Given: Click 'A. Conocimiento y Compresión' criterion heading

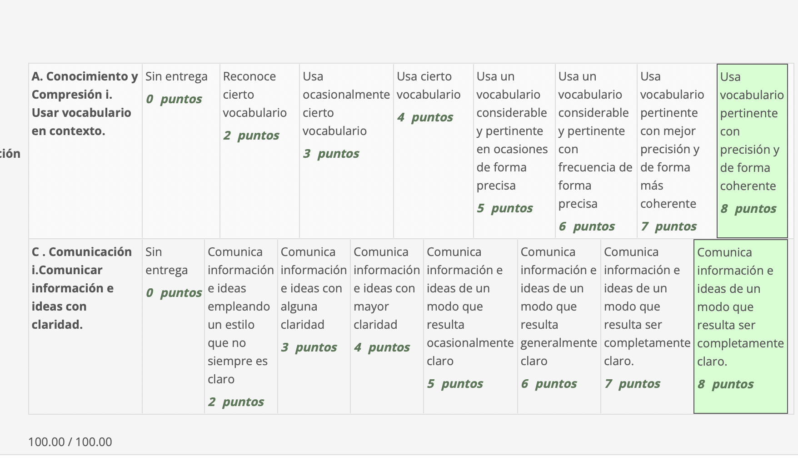Looking at the screenshot, I should tap(85, 104).
